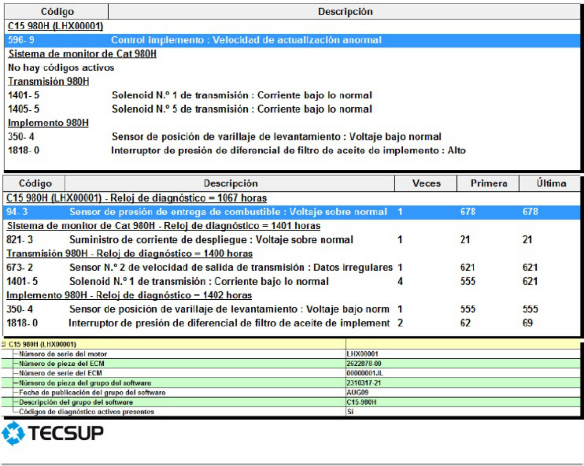Click the software description value C15-980H
Image resolution: width=584 pixels, height=466 pixels.
[361, 403]
